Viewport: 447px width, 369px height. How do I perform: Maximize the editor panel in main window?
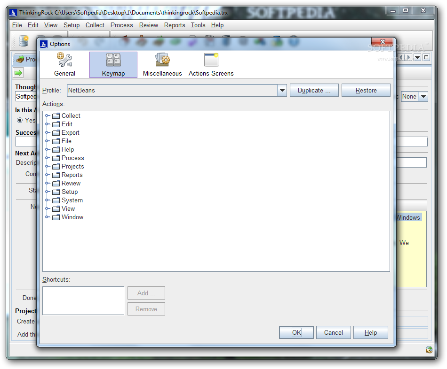tap(426, 57)
